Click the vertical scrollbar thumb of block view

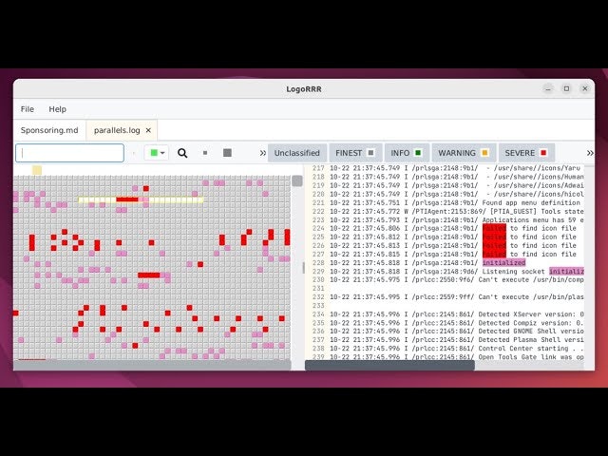(297, 180)
